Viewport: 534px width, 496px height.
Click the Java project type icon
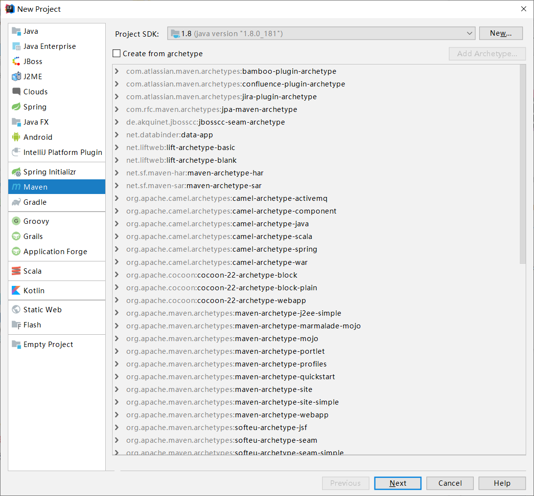(16, 31)
